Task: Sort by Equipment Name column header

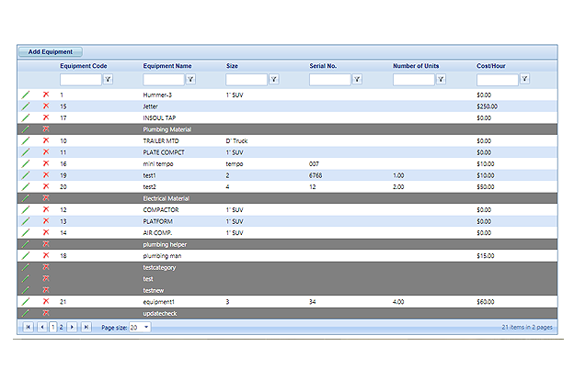Action: [167, 66]
